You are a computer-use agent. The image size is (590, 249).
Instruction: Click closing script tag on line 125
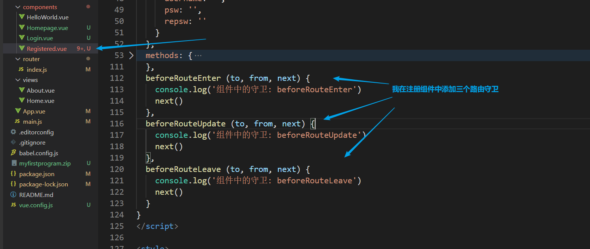pos(157,226)
